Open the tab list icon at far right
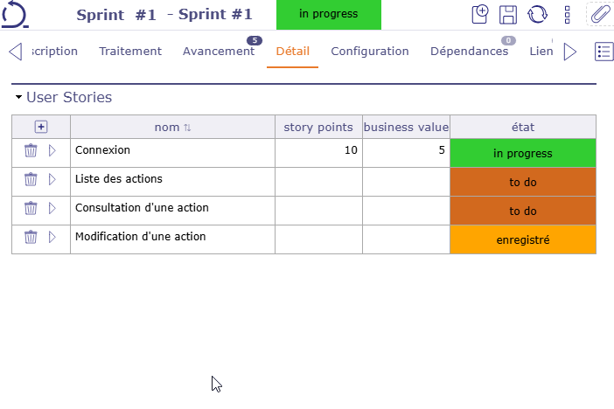The image size is (614, 409). (x=604, y=52)
